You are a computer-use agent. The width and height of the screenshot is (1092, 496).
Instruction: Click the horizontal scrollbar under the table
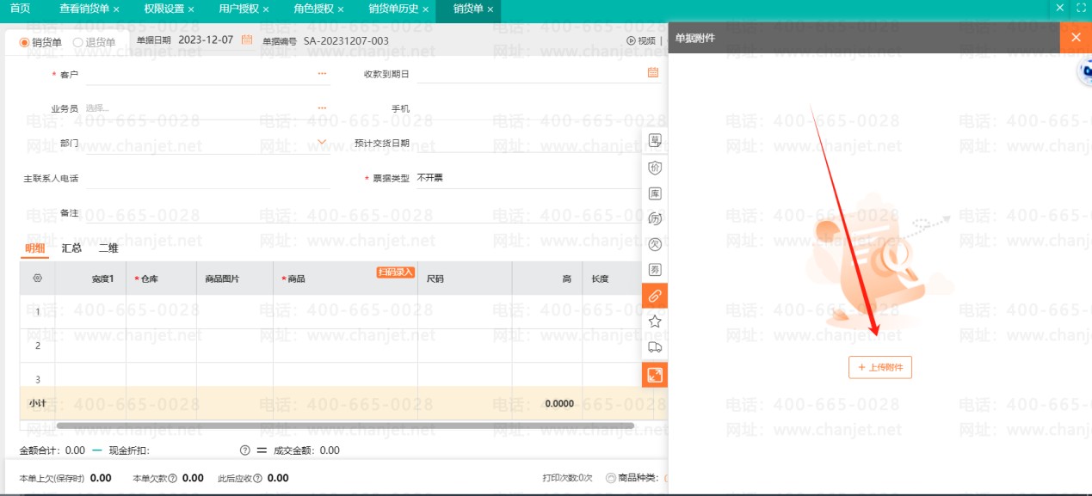pos(344,425)
